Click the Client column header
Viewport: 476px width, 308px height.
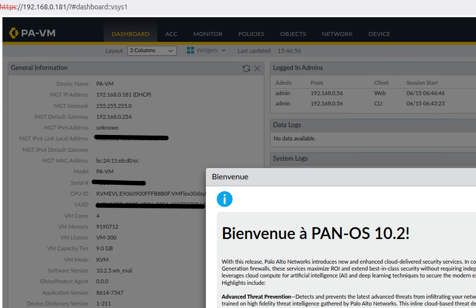click(381, 83)
